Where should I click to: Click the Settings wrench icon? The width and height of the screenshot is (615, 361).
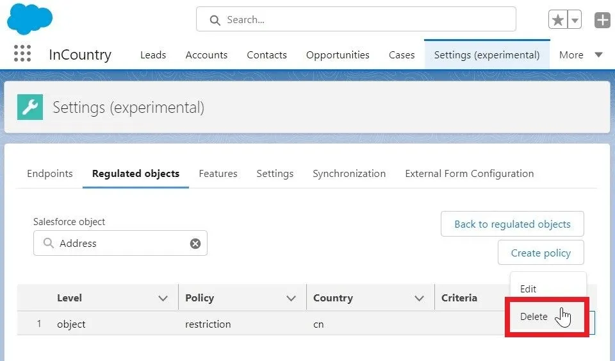pos(30,107)
